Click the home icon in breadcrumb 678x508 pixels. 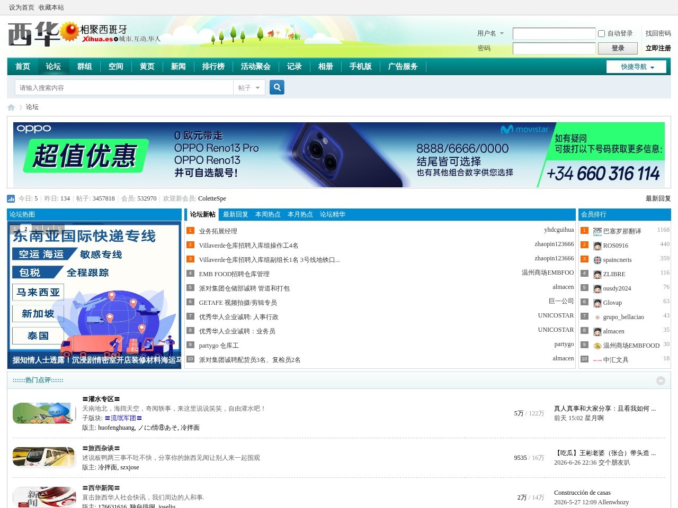11,107
